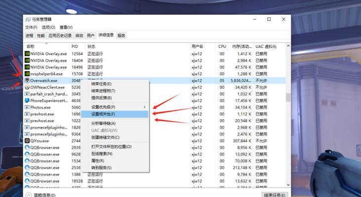Click QQBrowser.exe icon in the 13,092 K row
Image resolution: width=361 pixels, height=197 pixels.
[x=27, y=154]
